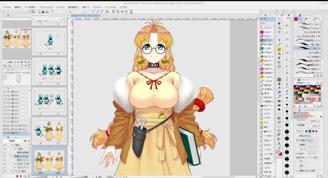This screenshot has height=178, width=328.
Task: Select the yellow highlighted Pen tool
Action: tap(279, 49)
